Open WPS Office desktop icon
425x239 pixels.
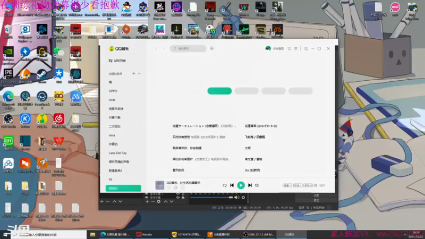point(59,143)
